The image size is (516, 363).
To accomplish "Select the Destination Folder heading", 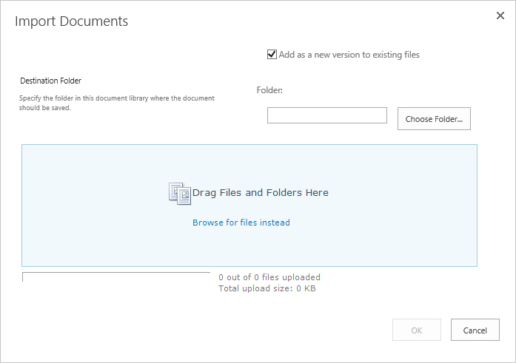I will [50, 81].
